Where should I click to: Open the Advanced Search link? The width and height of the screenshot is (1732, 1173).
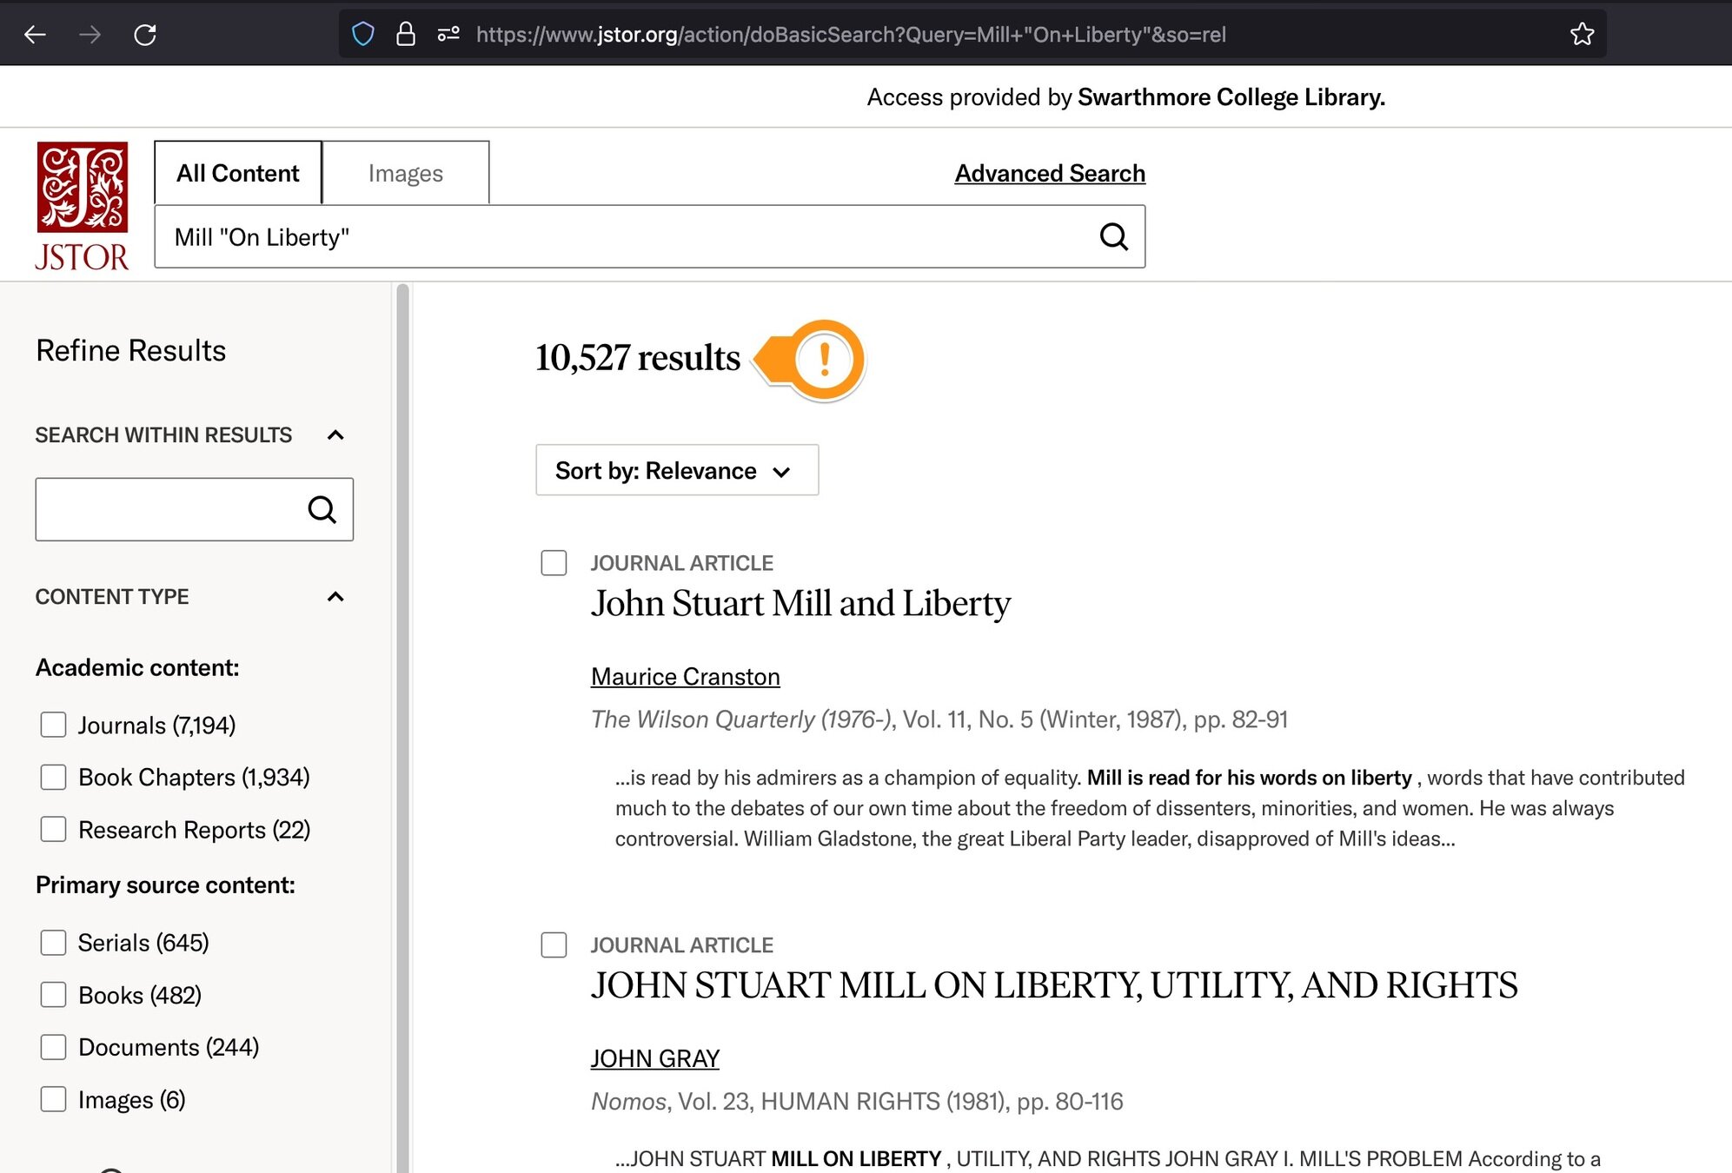(1049, 173)
